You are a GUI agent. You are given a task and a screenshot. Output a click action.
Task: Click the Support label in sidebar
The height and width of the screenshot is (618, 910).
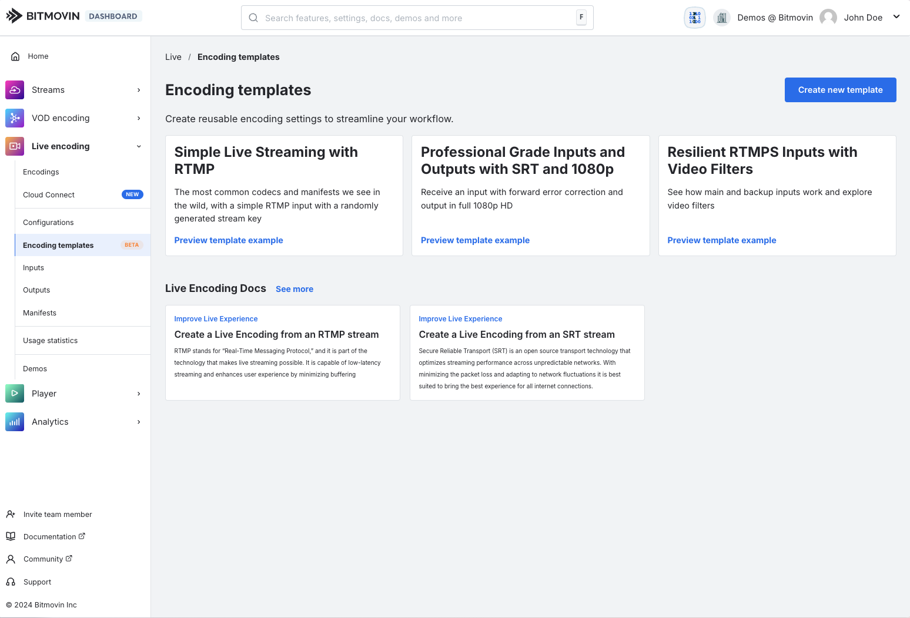pos(37,582)
